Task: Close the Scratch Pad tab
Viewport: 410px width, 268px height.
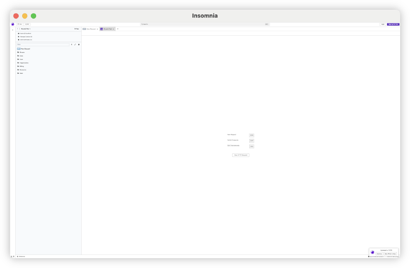Action: pos(113,29)
